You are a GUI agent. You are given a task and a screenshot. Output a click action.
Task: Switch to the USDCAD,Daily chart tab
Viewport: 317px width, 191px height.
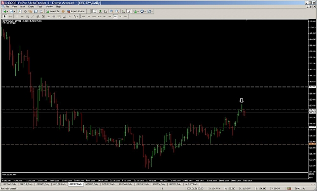click(x=125, y=184)
